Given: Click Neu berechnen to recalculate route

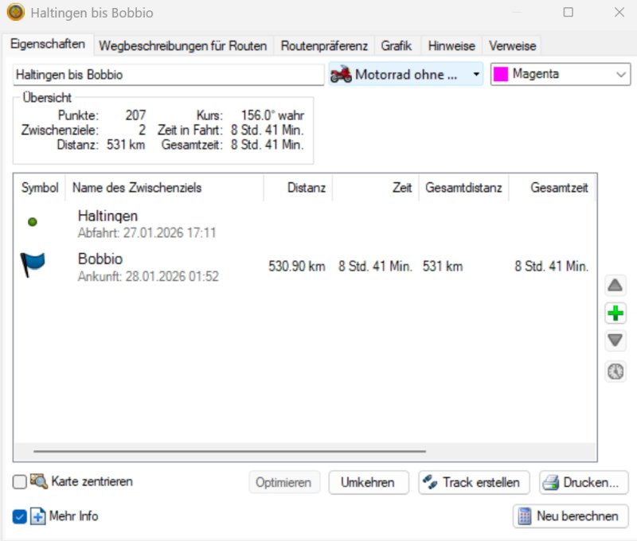Looking at the screenshot, I should coord(570,516).
